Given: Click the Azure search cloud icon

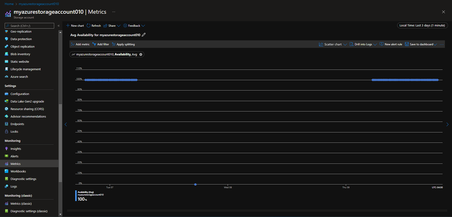Looking at the screenshot, I should 7,77.
